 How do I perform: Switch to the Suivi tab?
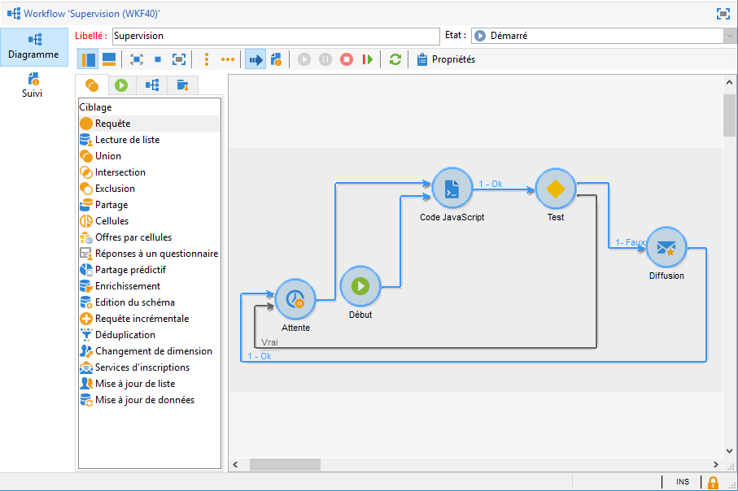[33, 85]
